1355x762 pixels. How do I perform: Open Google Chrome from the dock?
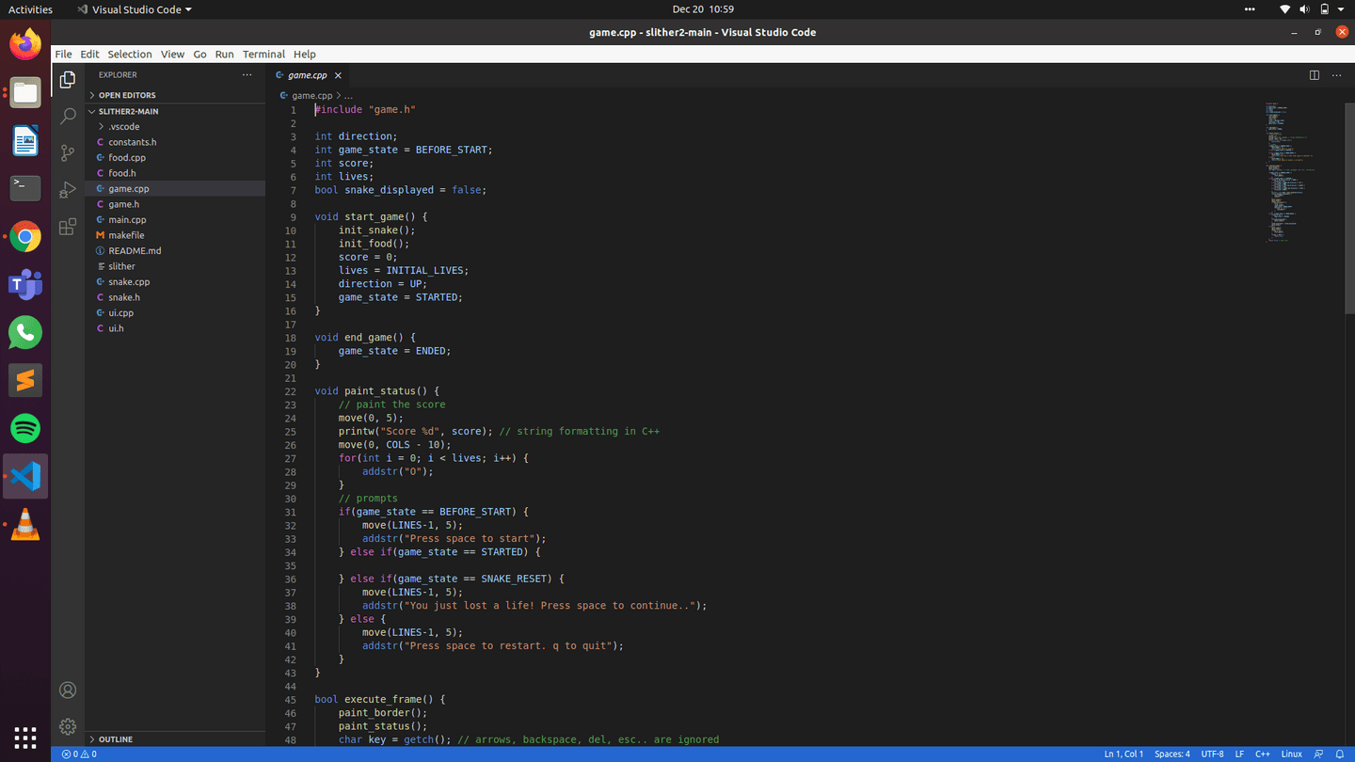25,236
